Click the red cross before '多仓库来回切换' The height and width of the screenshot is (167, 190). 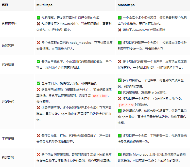(38, 89)
